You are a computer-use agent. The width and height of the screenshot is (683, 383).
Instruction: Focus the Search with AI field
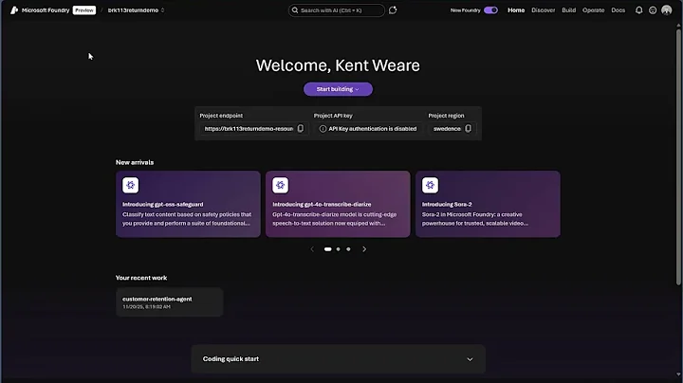[x=336, y=10]
